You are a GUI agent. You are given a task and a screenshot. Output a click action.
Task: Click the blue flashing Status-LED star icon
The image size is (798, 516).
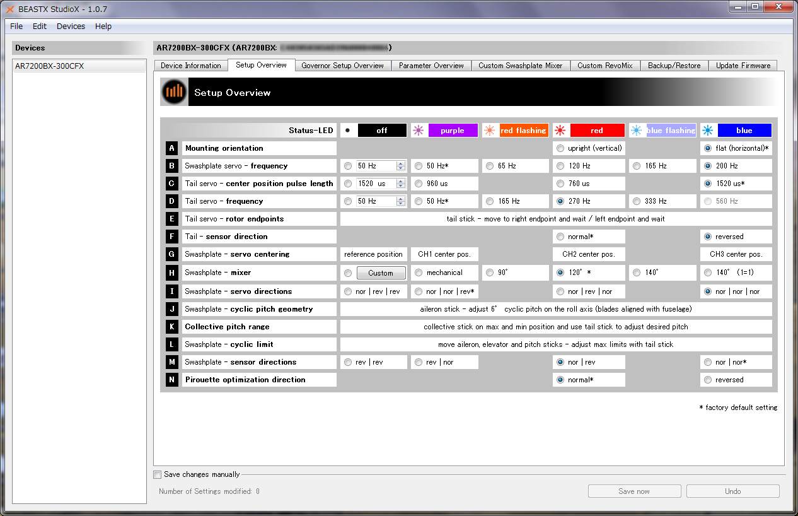[x=637, y=131]
